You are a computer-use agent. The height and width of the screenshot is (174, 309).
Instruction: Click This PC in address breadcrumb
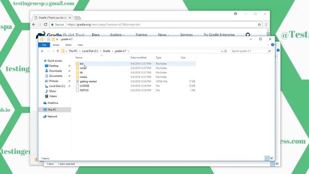(73, 51)
